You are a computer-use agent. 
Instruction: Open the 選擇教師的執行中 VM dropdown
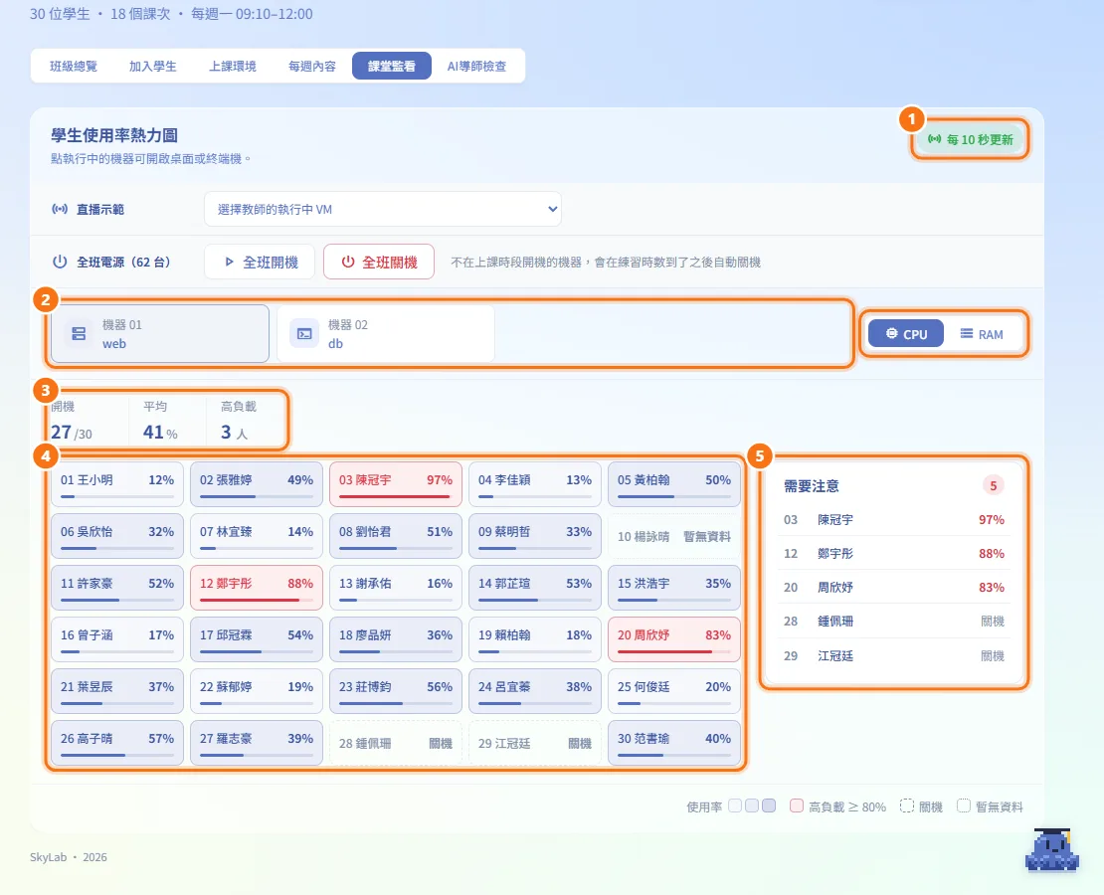point(383,209)
